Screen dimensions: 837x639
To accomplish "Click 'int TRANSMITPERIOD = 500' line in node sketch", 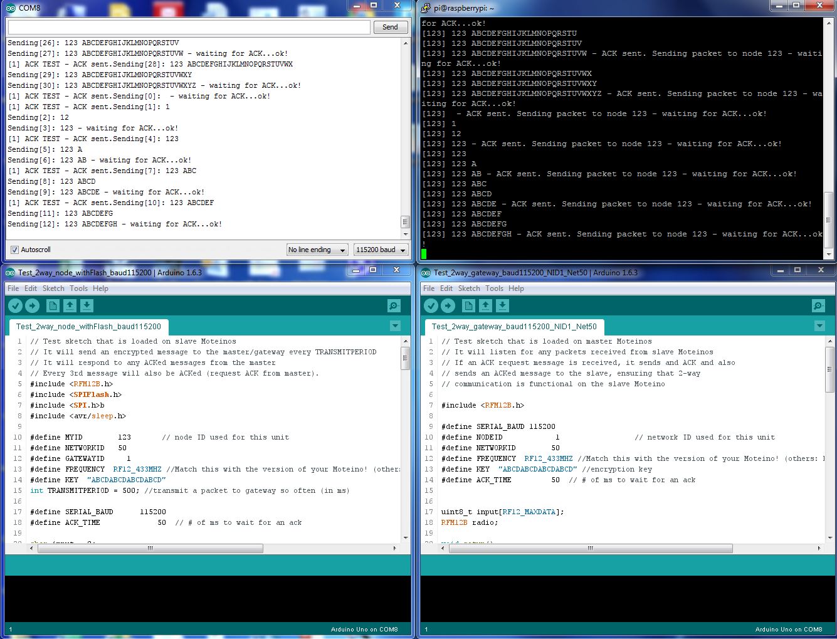I will coord(189,490).
